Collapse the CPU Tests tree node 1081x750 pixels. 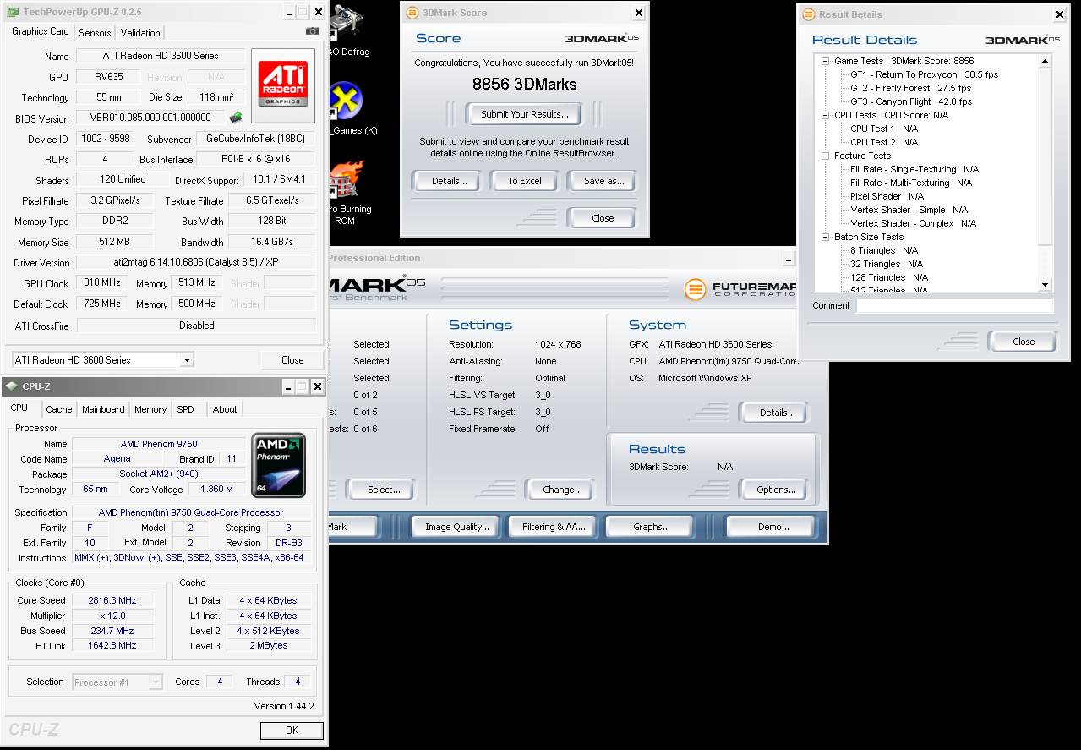coord(825,115)
